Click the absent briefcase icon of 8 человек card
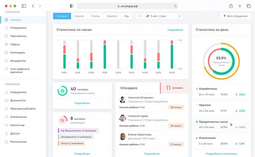Viewport: 255px width, 157px height. 62,121
